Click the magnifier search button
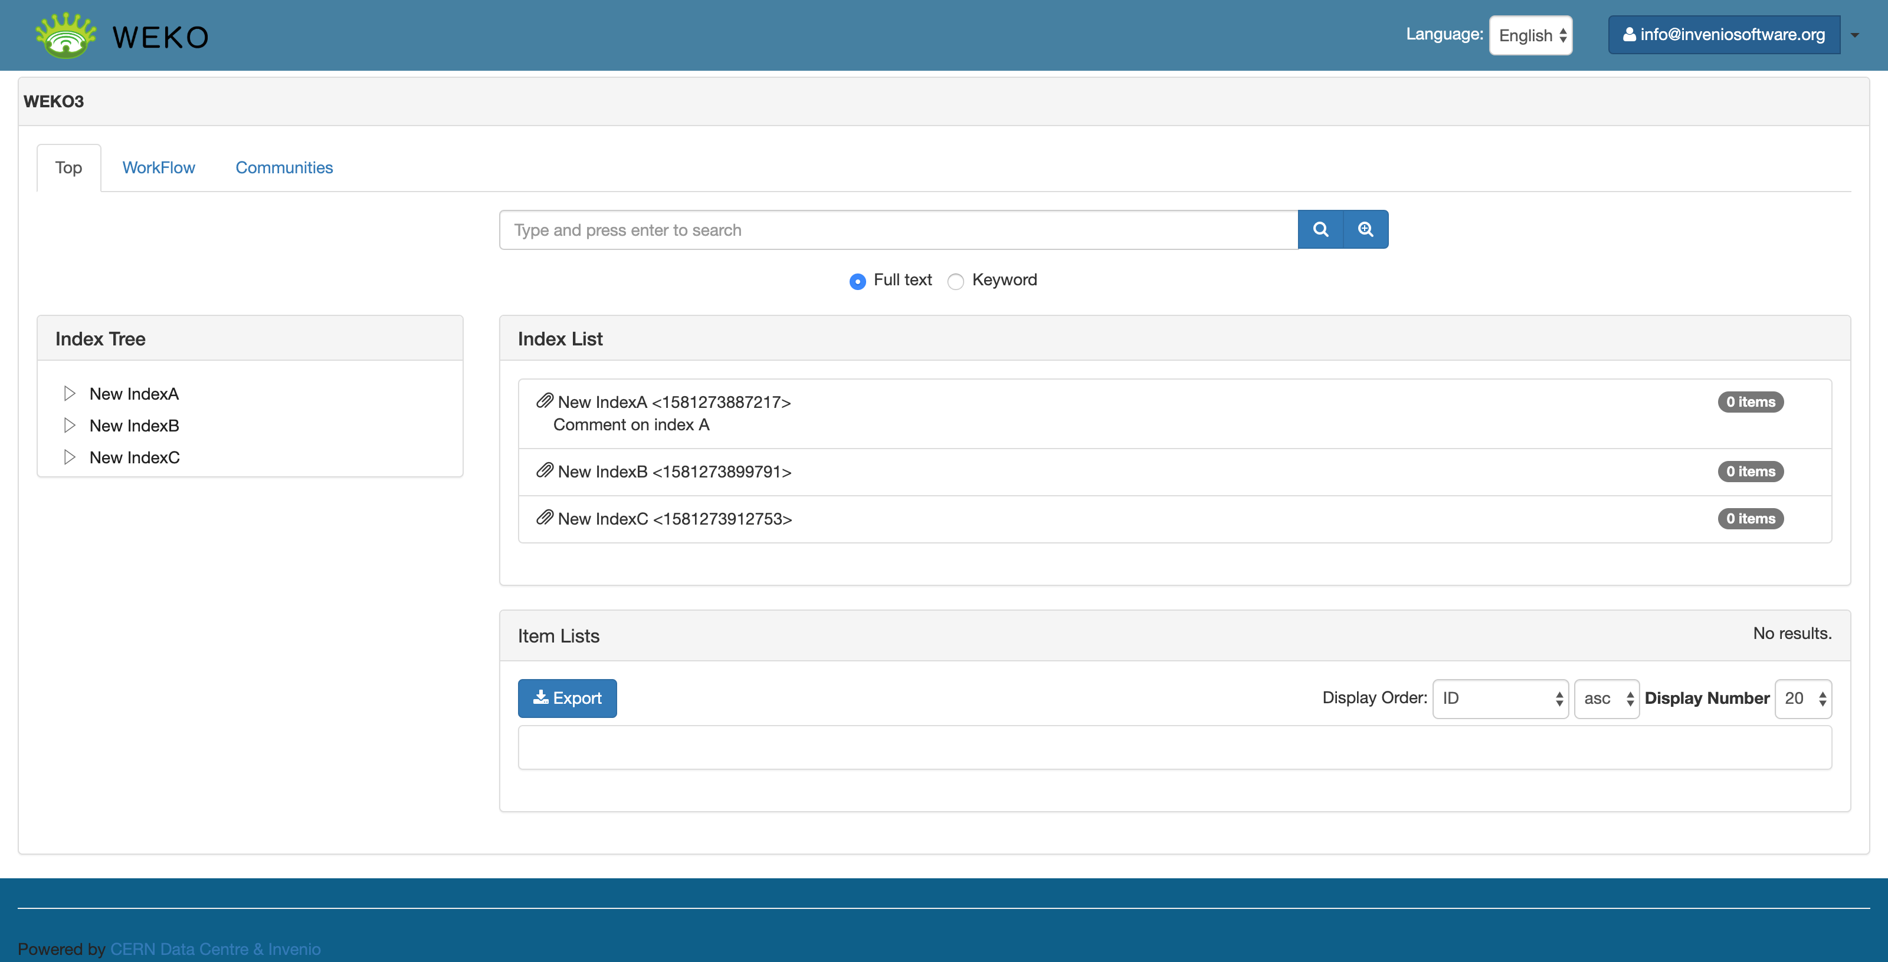 (1320, 230)
